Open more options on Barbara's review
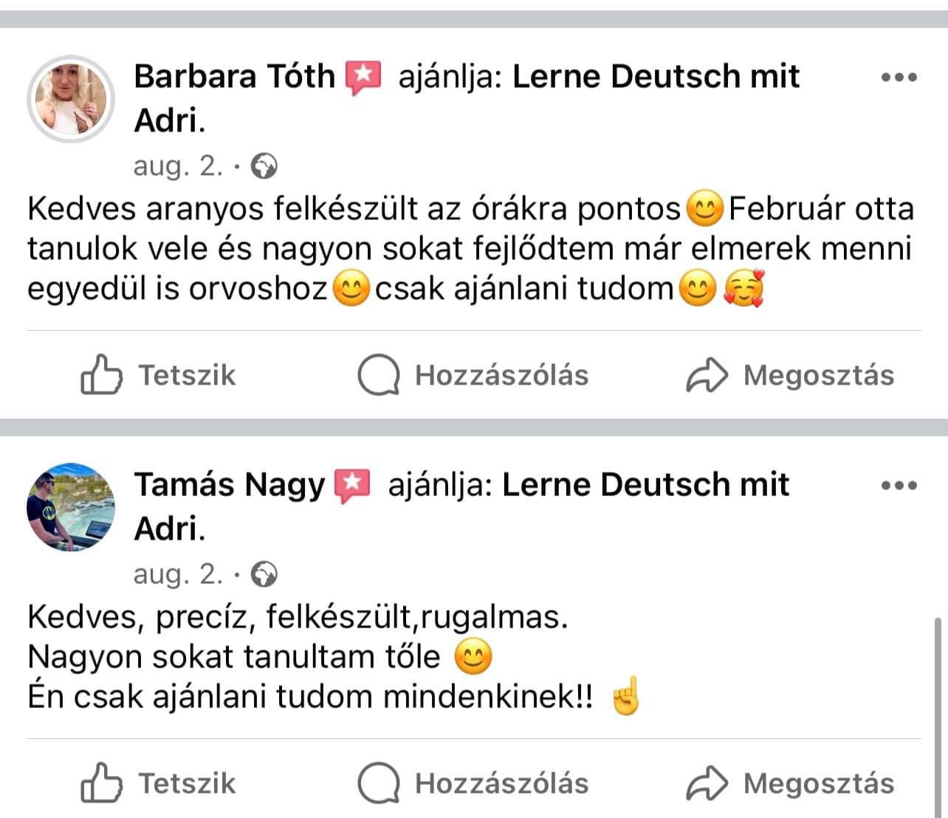 899,78
